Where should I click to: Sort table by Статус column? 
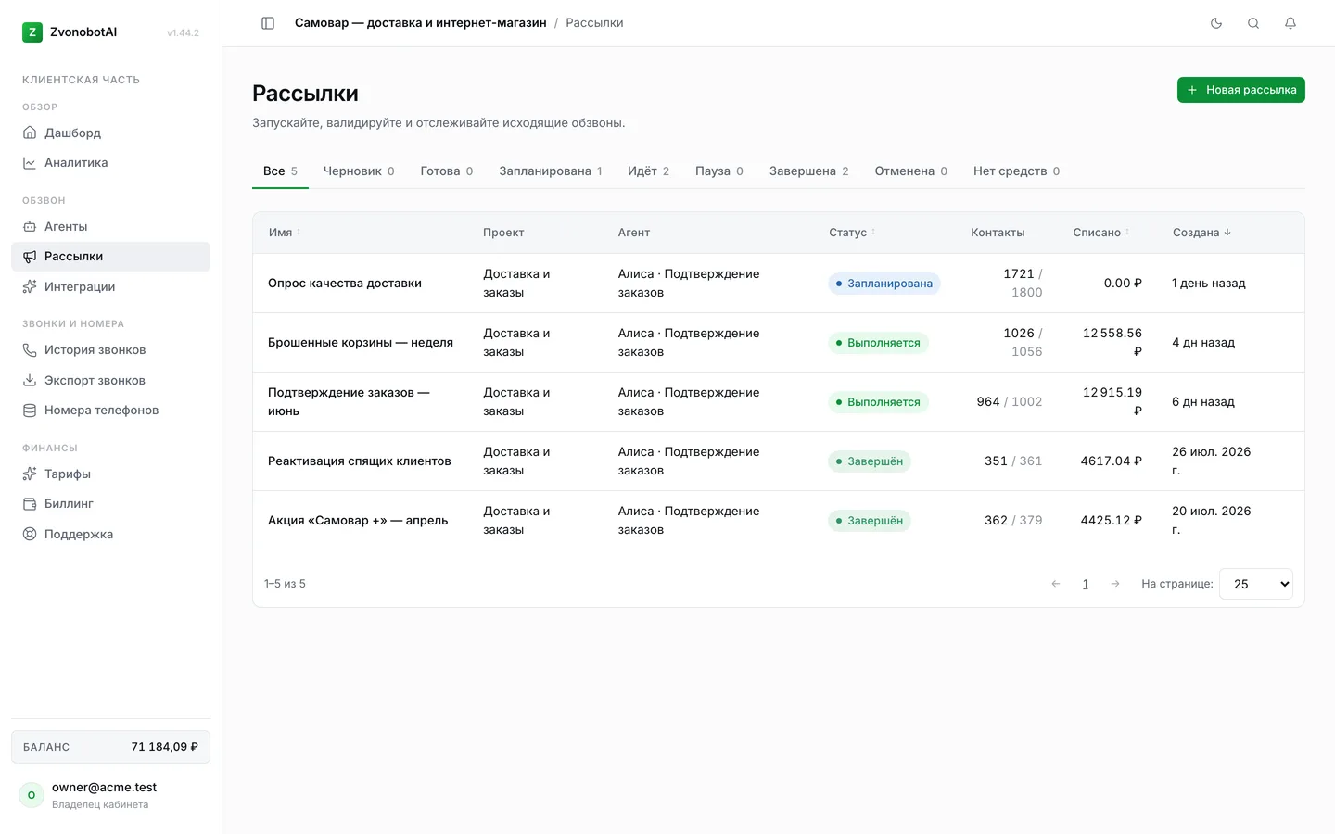point(852,233)
